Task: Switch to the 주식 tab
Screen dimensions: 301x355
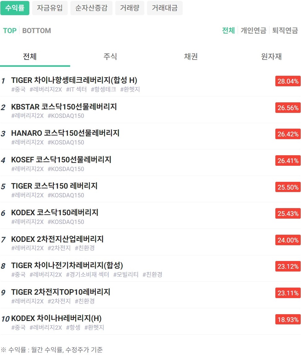Action: (110, 57)
